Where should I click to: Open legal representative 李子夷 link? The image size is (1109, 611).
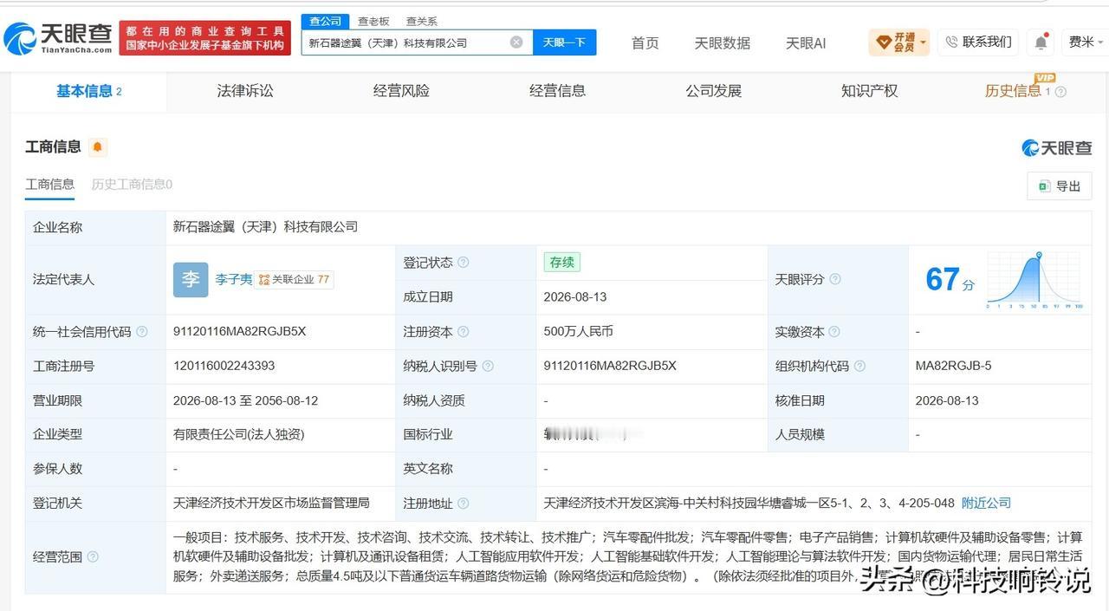tap(234, 280)
